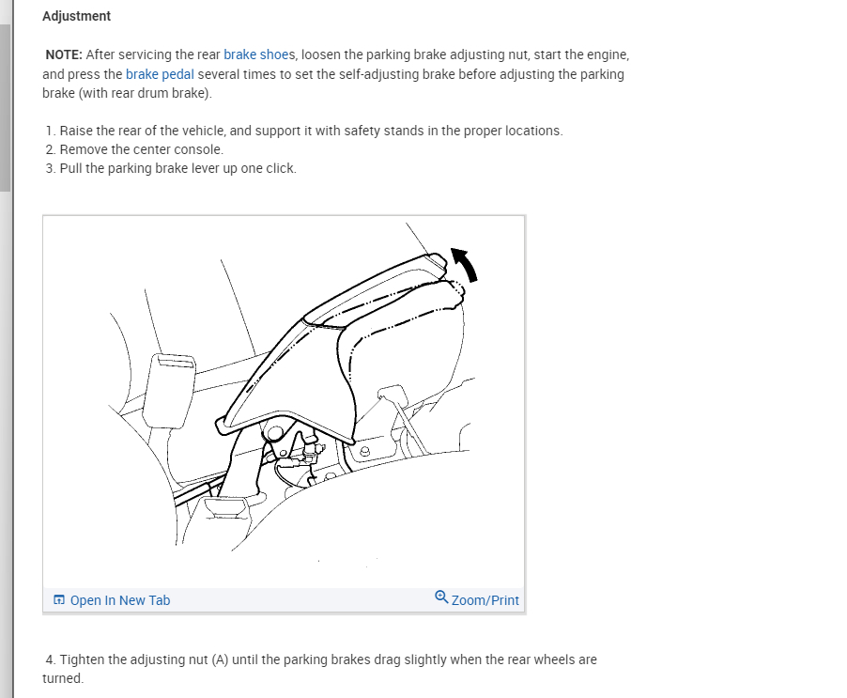Select the 'Open In New Tab' link text
The width and height of the screenshot is (847, 698).
pyautogui.click(x=120, y=600)
